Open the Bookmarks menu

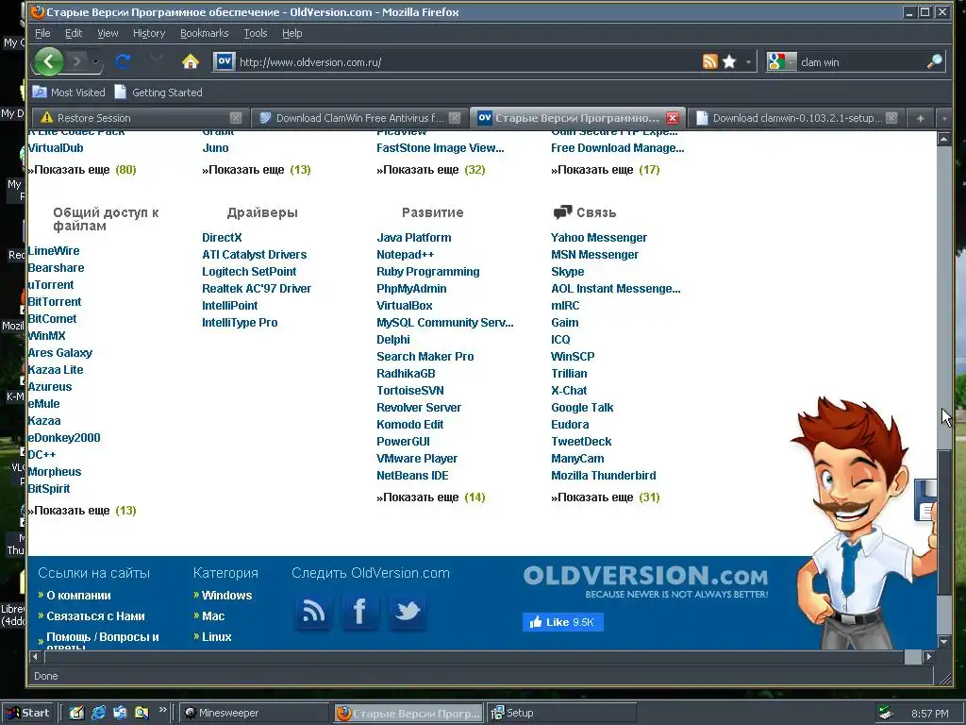tap(204, 33)
